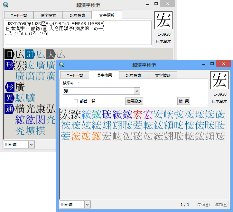The height and width of the screenshot is (212, 233).
Task: Select the orange 浤 character in results
Action: pos(76,136)
